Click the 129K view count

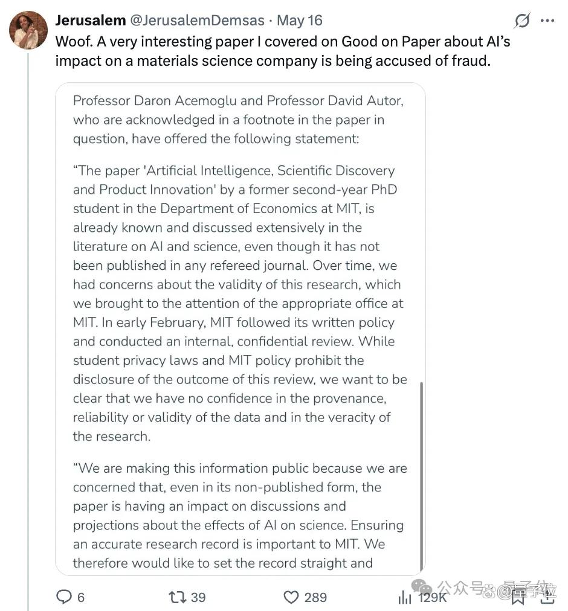(432, 597)
